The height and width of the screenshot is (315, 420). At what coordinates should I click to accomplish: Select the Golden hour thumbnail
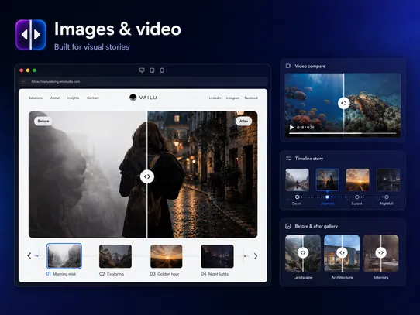coord(167,256)
